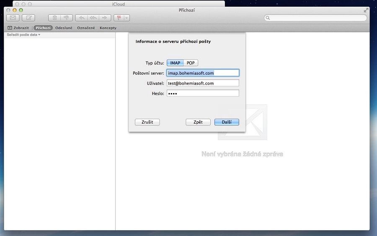Screen dimensions: 377x236
Task: Switch account type to POP
Action: pos(191,63)
